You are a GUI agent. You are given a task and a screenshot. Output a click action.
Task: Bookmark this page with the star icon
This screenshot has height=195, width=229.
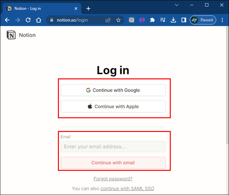pyautogui.click(x=118, y=20)
